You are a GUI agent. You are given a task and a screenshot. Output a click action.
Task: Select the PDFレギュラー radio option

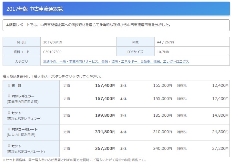coord(9,96)
